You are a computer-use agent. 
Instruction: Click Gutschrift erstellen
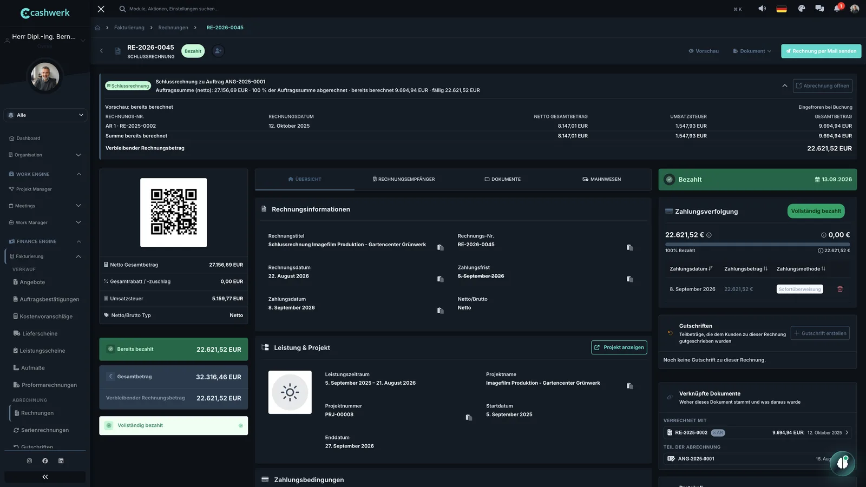point(820,333)
